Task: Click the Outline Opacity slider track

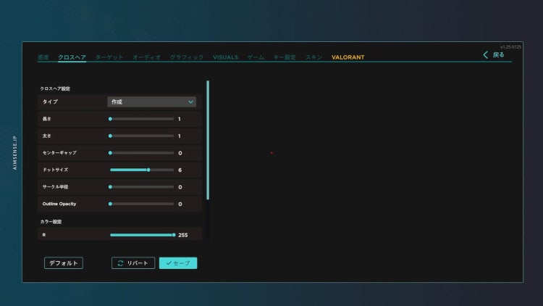Action: tap(142, 204)
